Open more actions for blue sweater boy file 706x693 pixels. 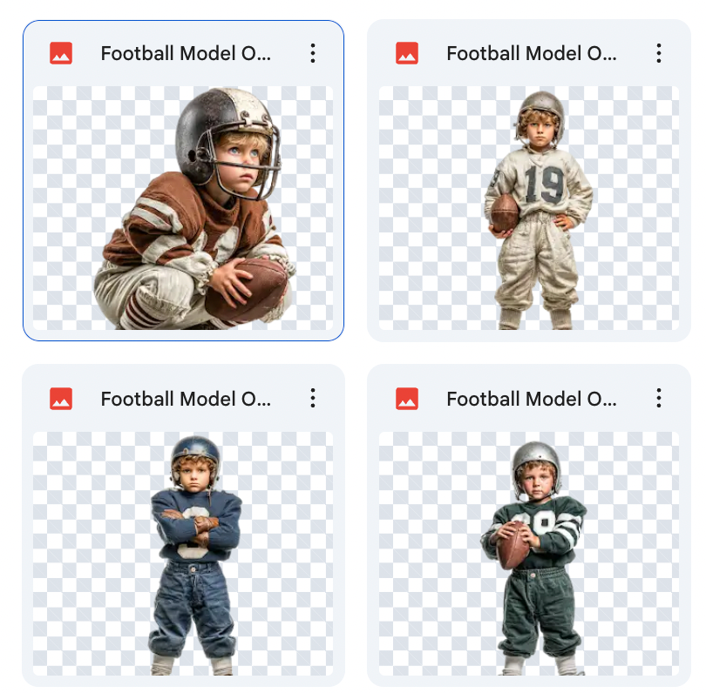(x=313, y=399)
